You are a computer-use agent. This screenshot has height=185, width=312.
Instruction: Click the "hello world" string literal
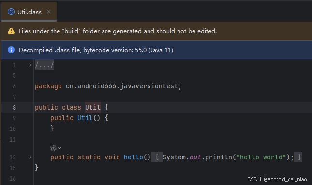pos(261,157)
